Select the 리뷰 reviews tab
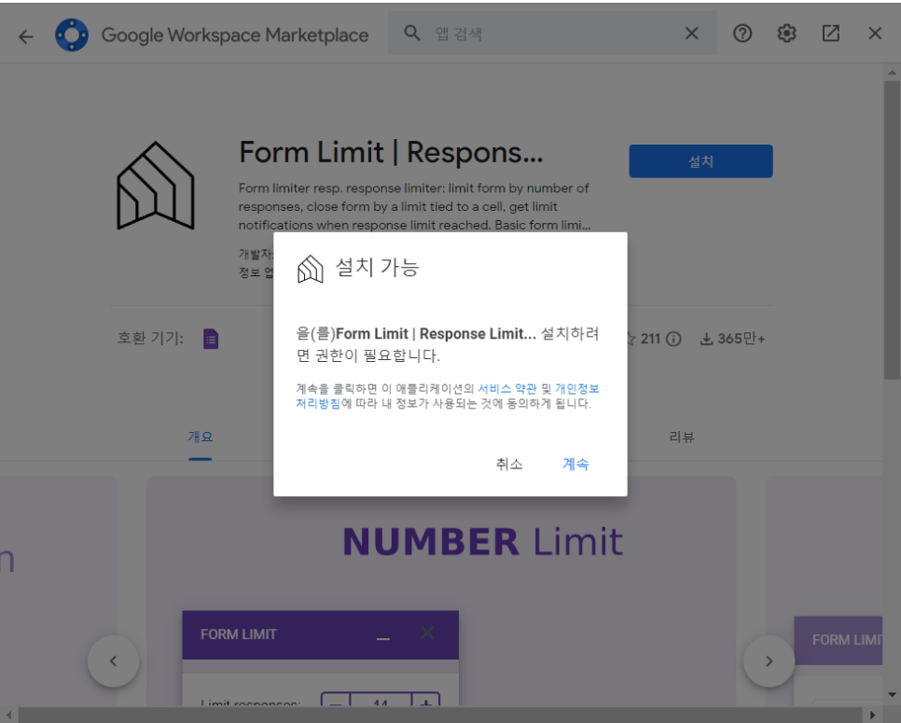Screen dimensions: 901x723 coord(682,438)
